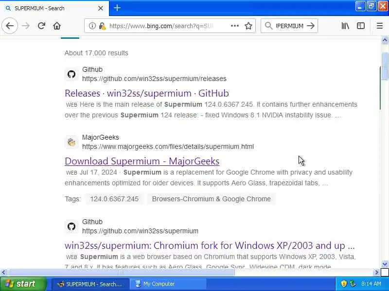Click the padlock warning icon
The image size is (389, 291).
[102, 26]
